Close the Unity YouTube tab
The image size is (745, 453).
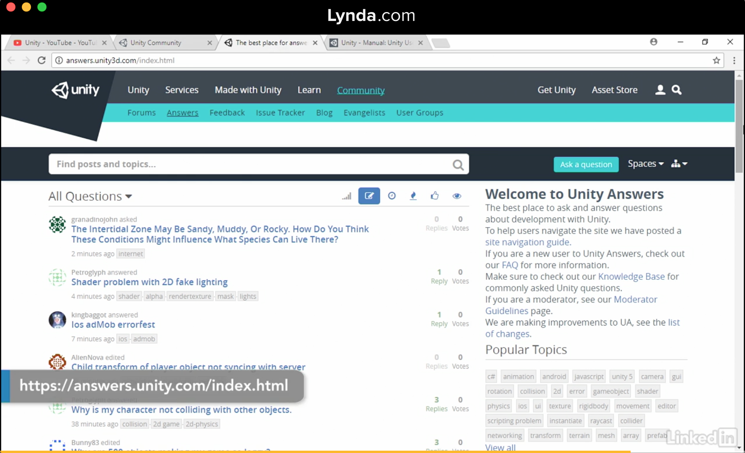coord(104,43)
